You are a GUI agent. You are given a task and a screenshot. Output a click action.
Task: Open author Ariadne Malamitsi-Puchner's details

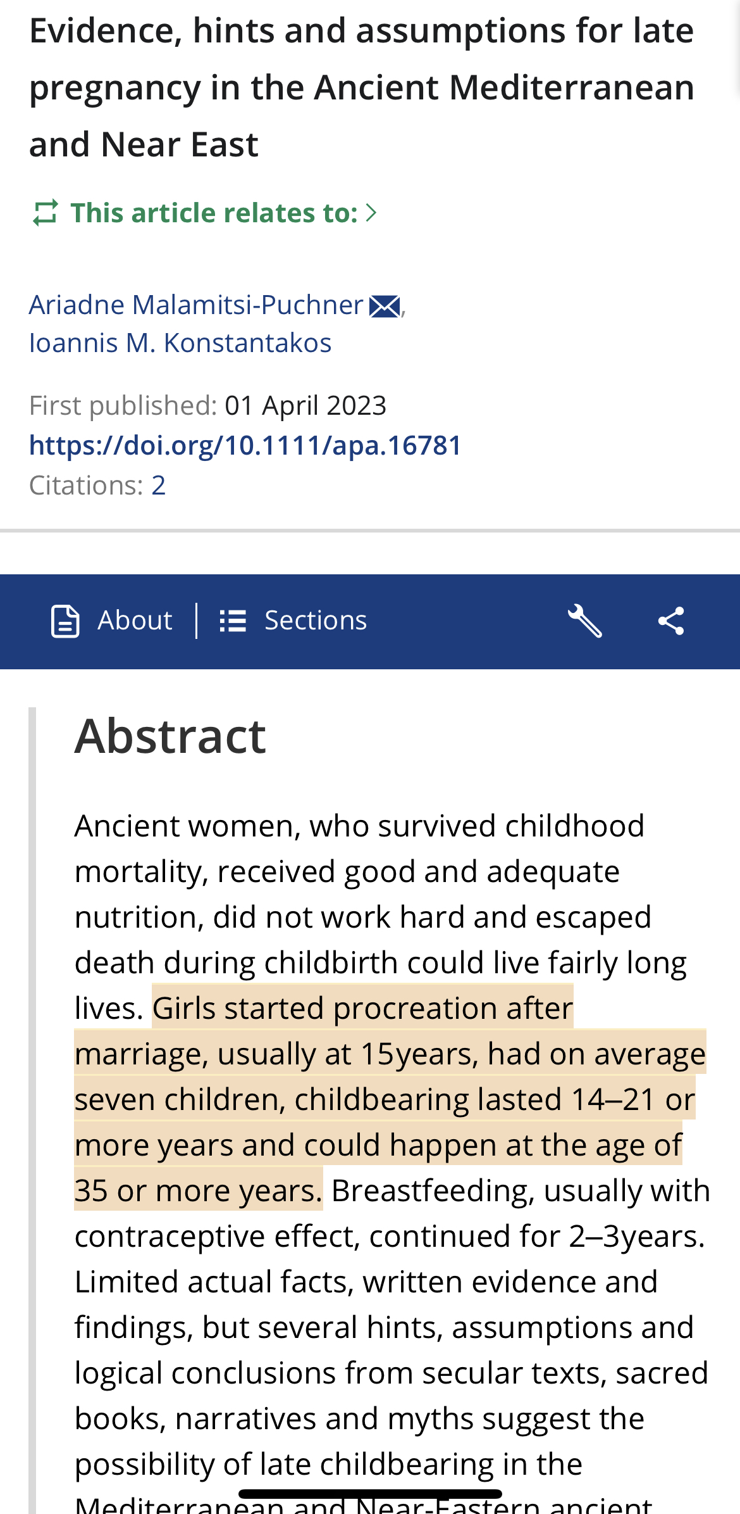click(x=196, y=305)
